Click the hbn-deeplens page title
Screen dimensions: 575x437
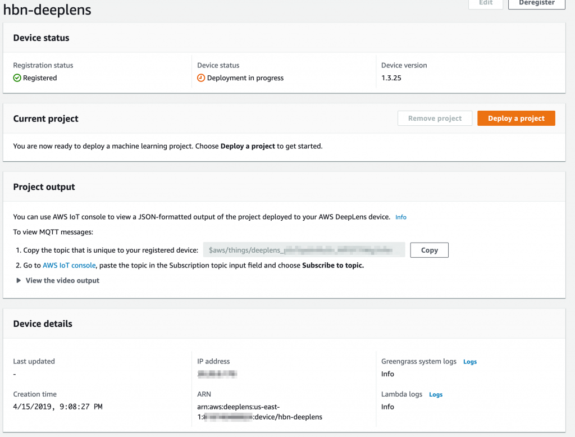pos(47,10)
